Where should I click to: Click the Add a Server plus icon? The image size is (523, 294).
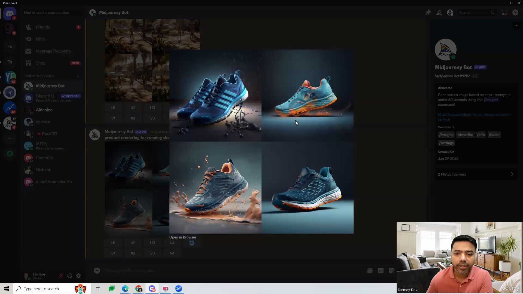[10, 138]
